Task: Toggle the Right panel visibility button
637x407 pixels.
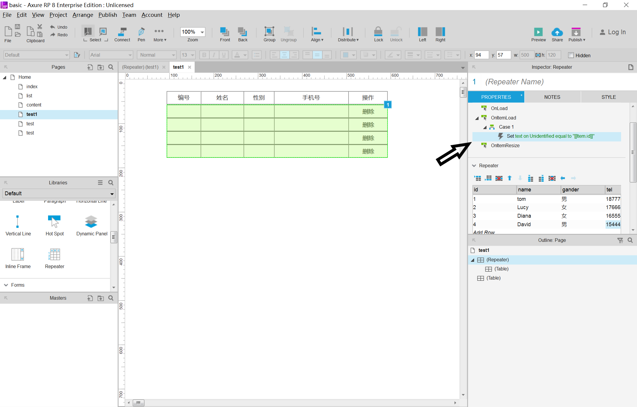Action: (440, 32)
